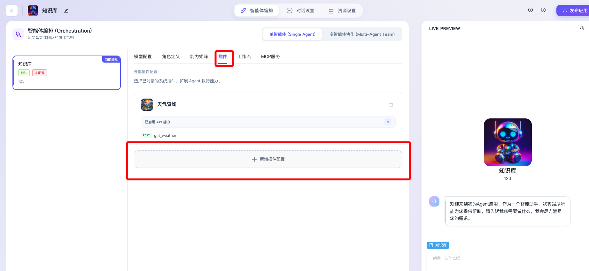
Task: Click the 天气查询 plugin thumbnail icon
Action: [147, 105]
